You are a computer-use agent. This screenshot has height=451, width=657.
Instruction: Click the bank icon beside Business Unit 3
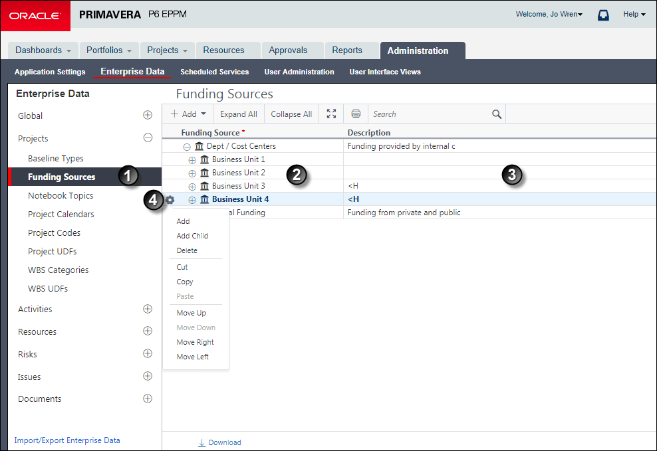(x=204, y=186)
